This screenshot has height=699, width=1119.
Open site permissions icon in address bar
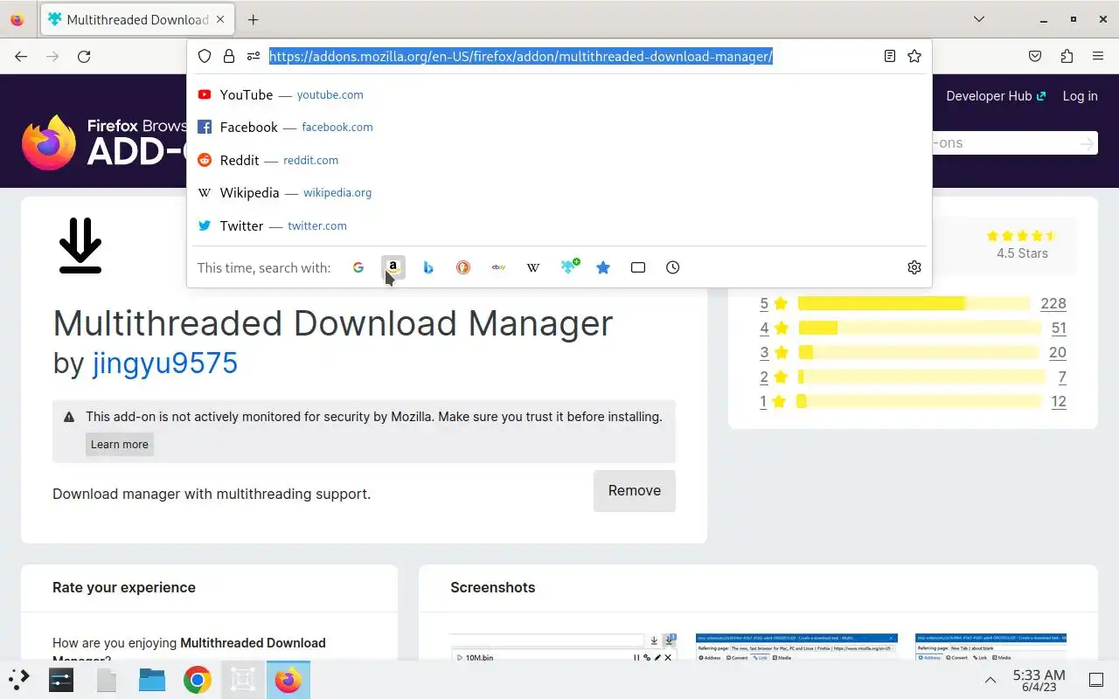click(x=254, y=56)
